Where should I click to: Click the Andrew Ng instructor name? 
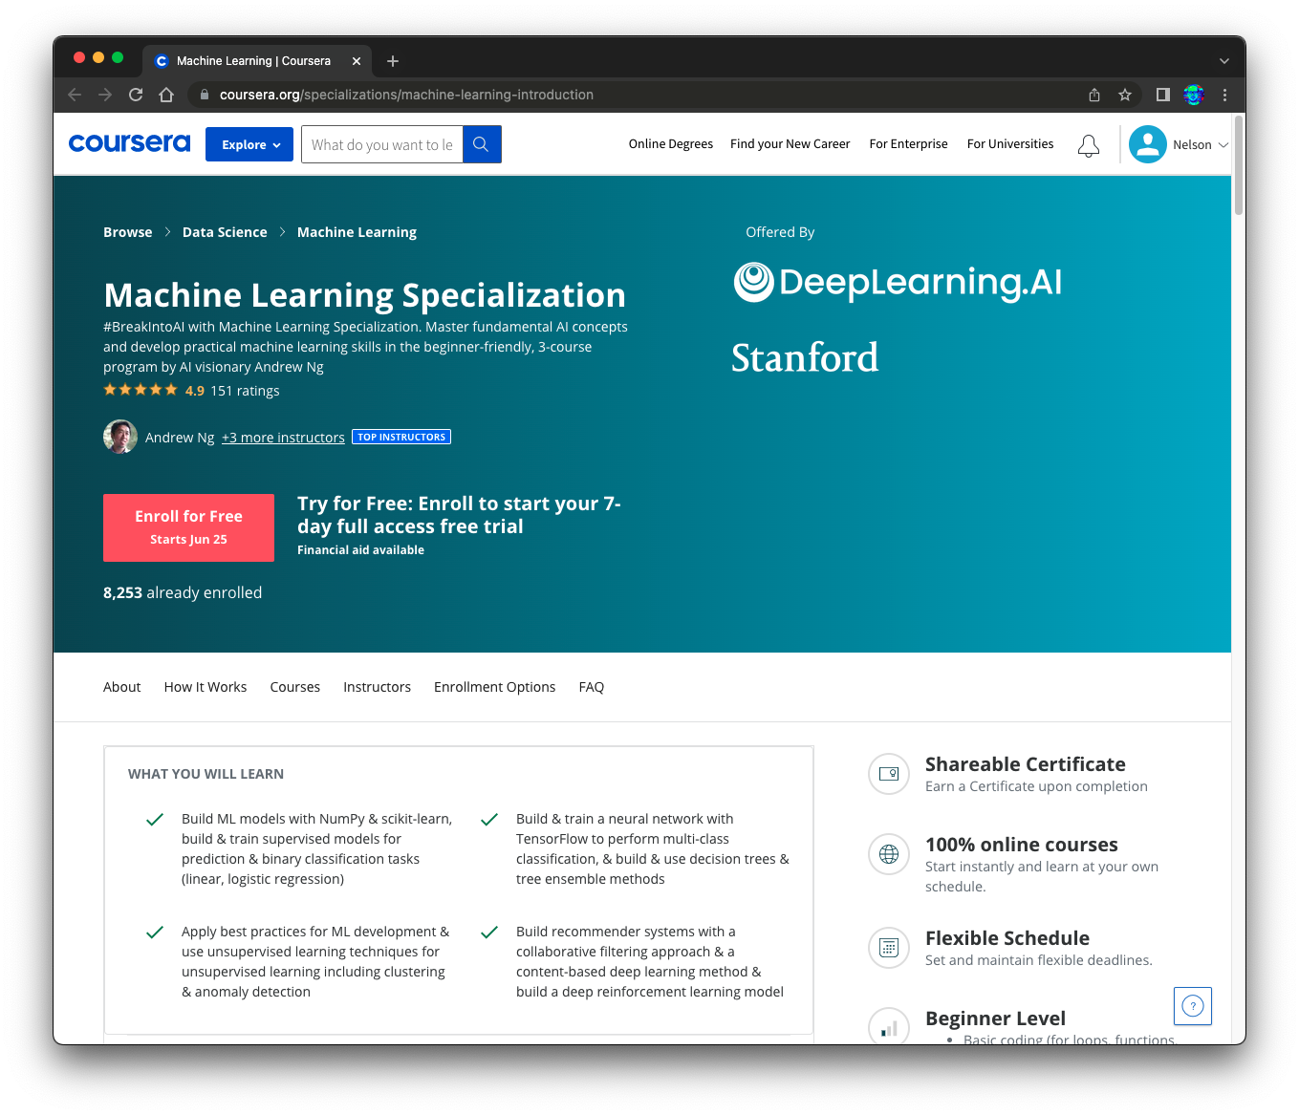pos(180,438)
